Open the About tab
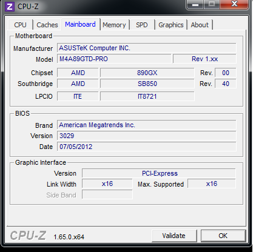 point(200,25)
